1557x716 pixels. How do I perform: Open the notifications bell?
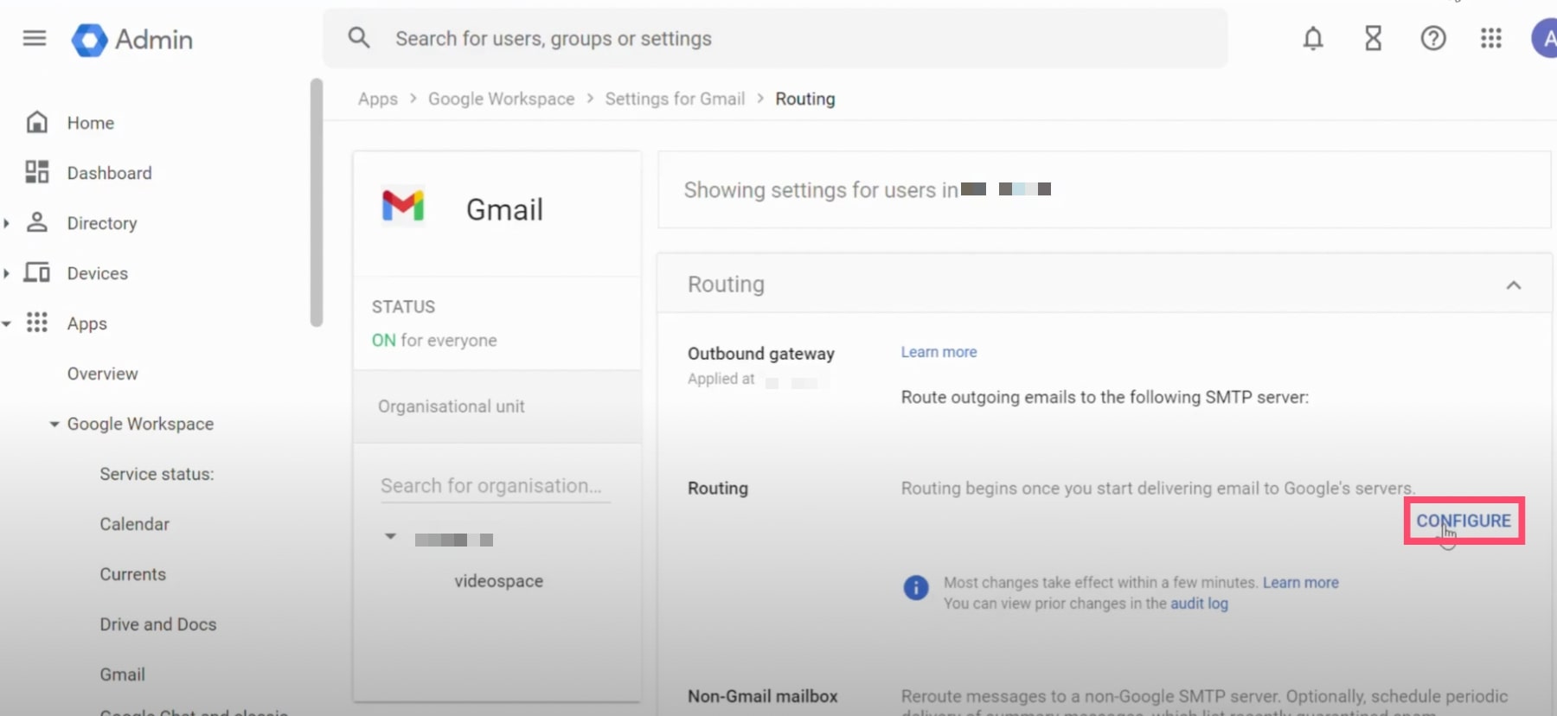[x=1313, y=38]
